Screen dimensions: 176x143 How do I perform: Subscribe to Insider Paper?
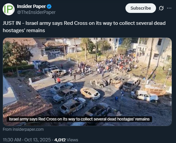click(141, 8)
